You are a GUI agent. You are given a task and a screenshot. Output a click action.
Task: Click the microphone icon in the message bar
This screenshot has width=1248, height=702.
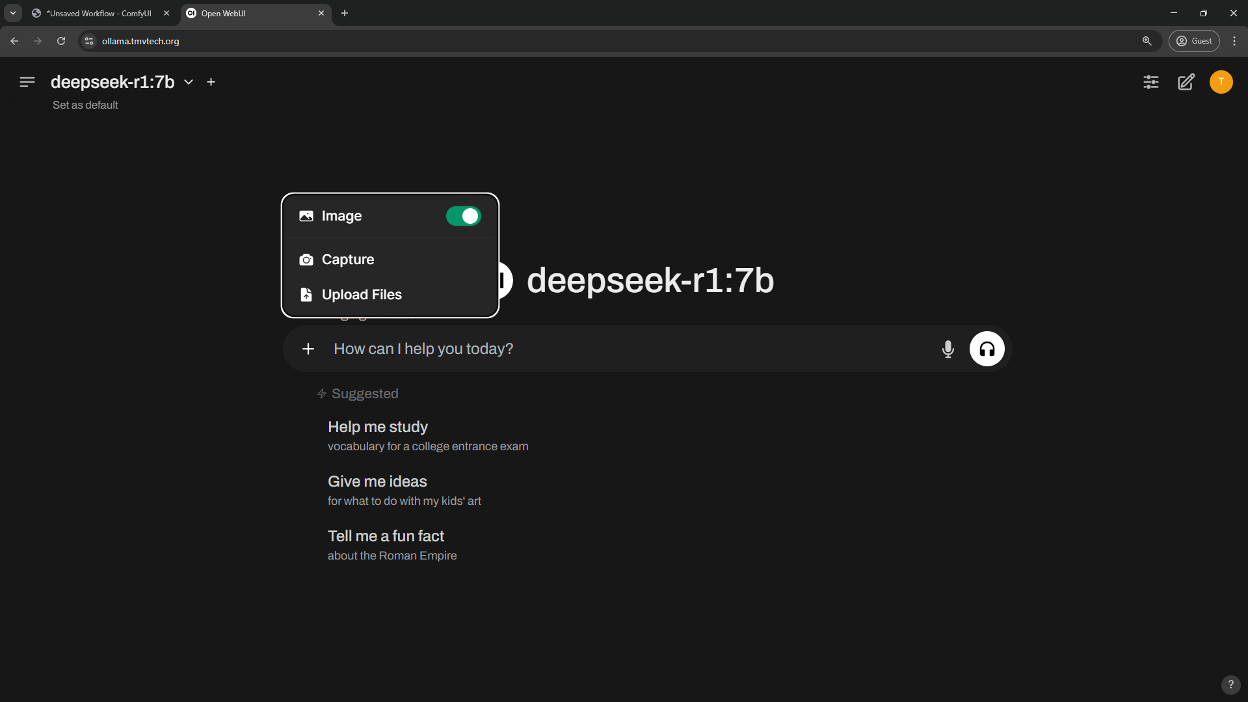click(948, 349)
